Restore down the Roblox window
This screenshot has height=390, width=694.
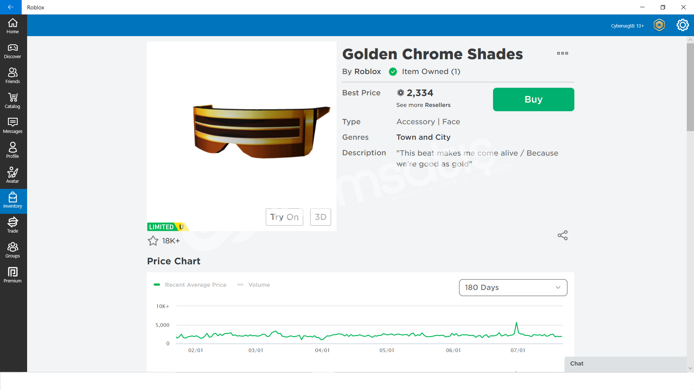(x=663, y=7)
